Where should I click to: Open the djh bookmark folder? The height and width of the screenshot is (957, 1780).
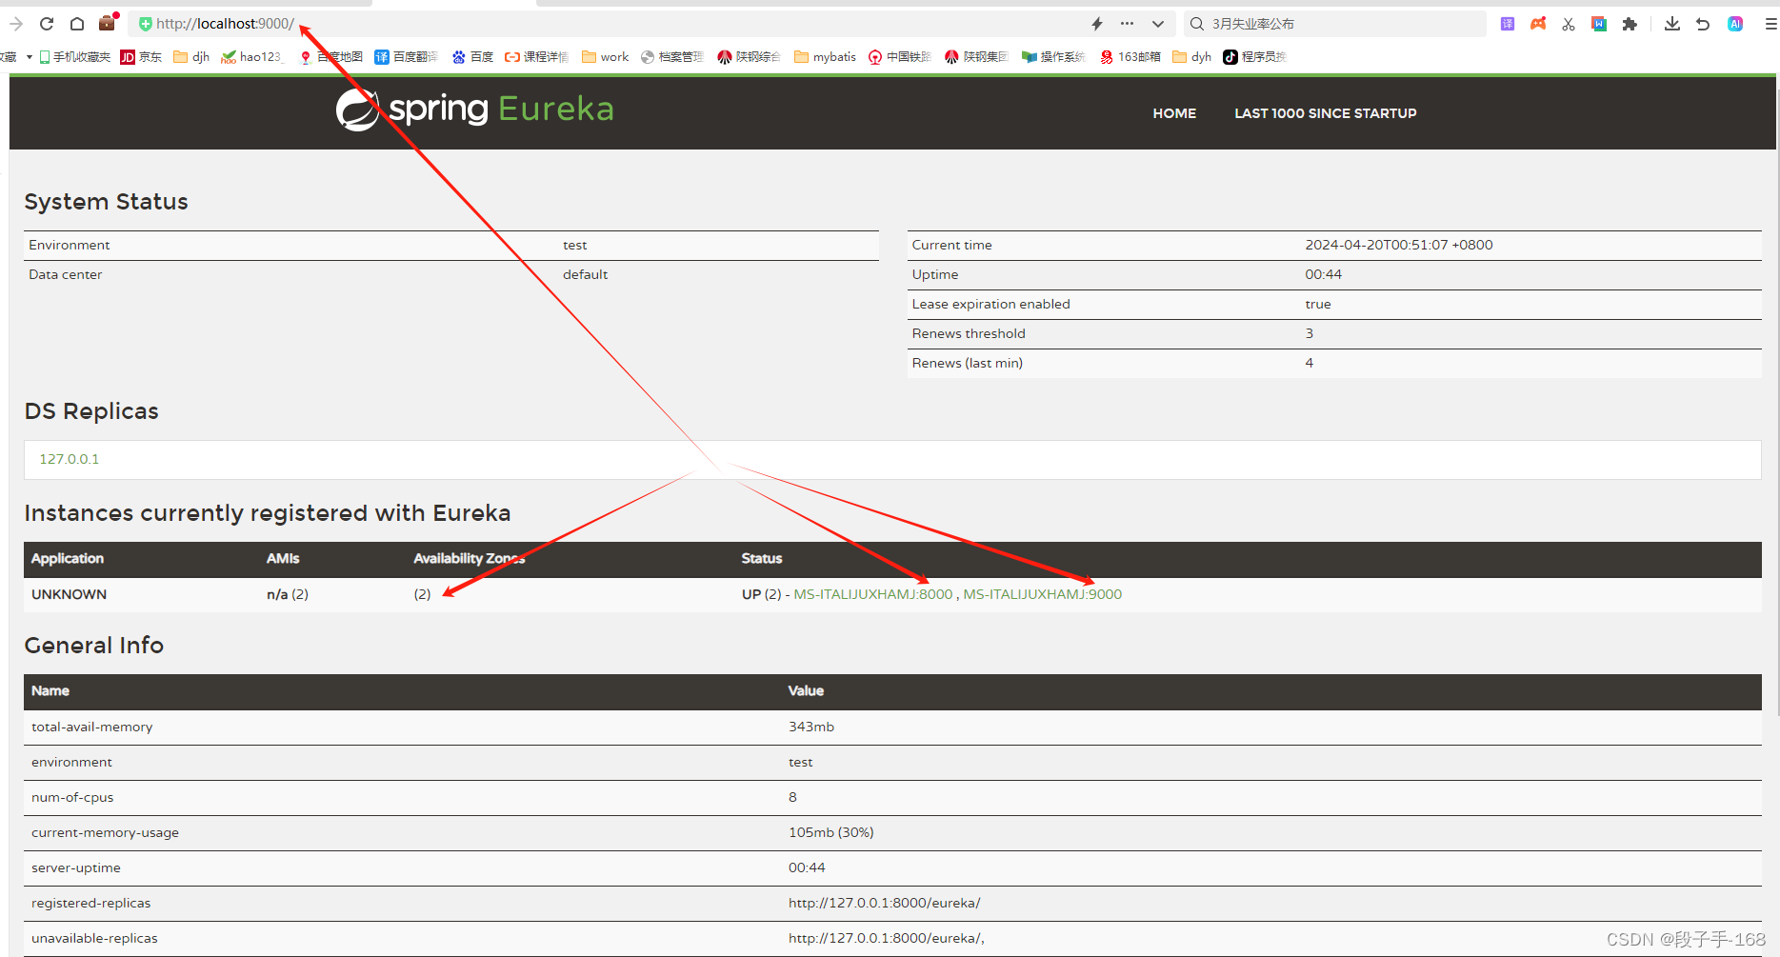[x=191, y=57]
